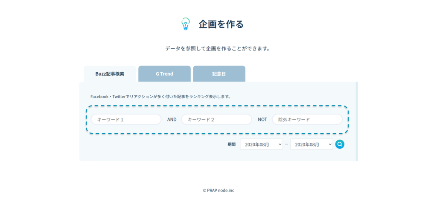Viewport: 437px width, 206px height.
Task: Open the 記念日 tab
Action: (219, 74)
